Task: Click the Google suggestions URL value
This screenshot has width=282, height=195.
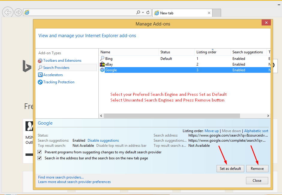Action: [227, 140]
